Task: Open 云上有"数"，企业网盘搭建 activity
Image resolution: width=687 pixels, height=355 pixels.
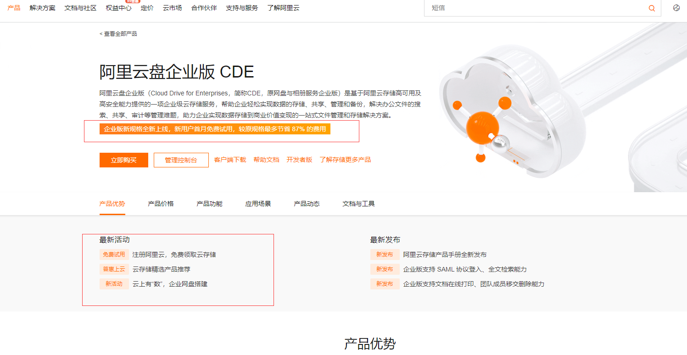Action: pos(170,284)
